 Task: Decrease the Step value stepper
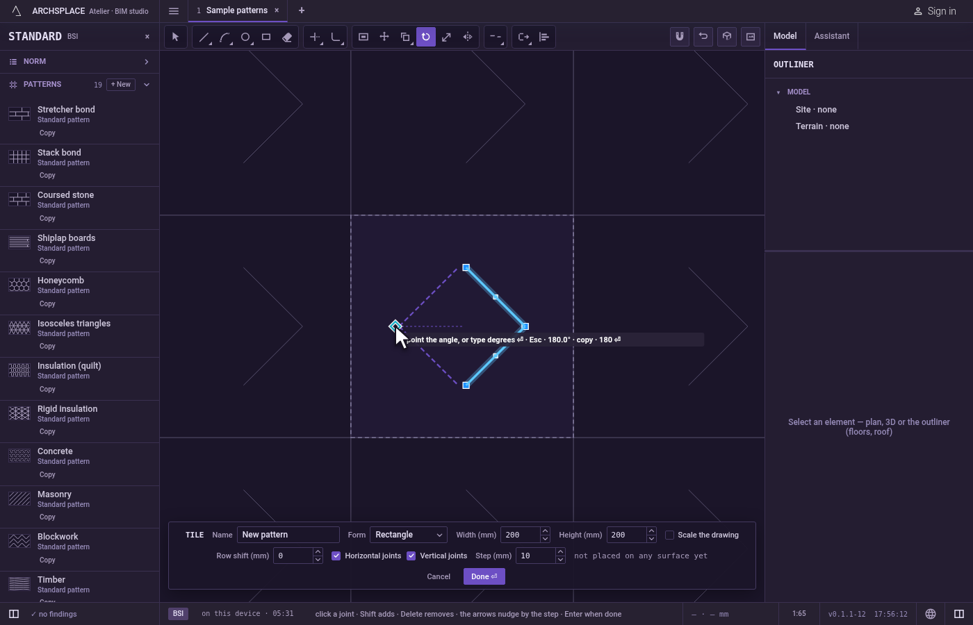point(560,560)
